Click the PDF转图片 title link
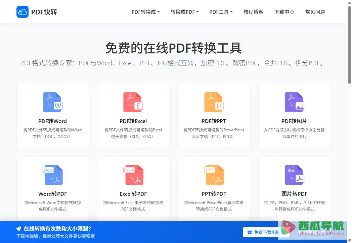 294,121
